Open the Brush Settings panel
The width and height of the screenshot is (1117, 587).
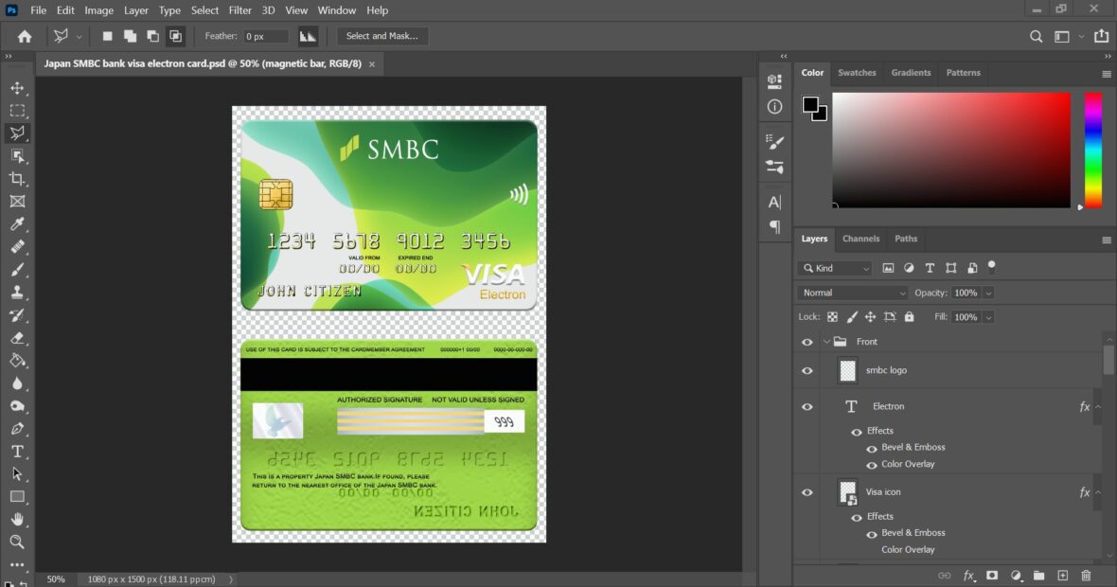(774, 140)
